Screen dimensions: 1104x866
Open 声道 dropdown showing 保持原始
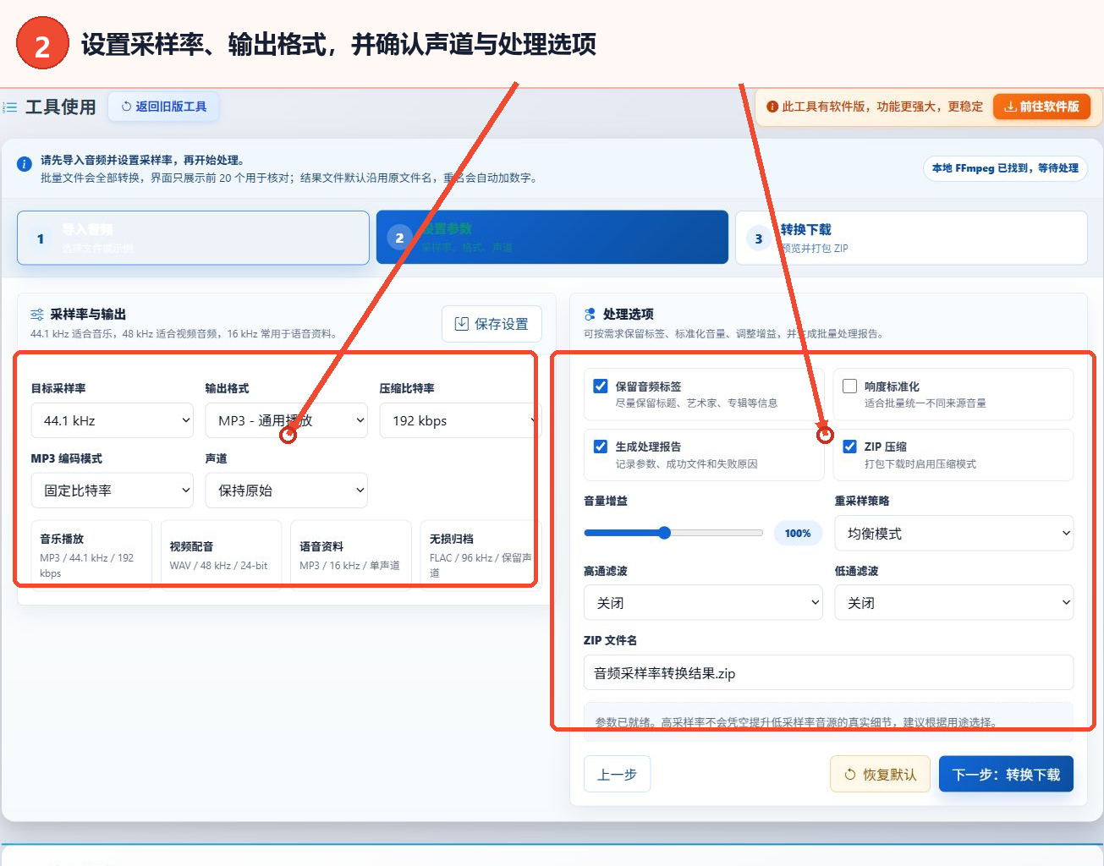pos(287,491)
